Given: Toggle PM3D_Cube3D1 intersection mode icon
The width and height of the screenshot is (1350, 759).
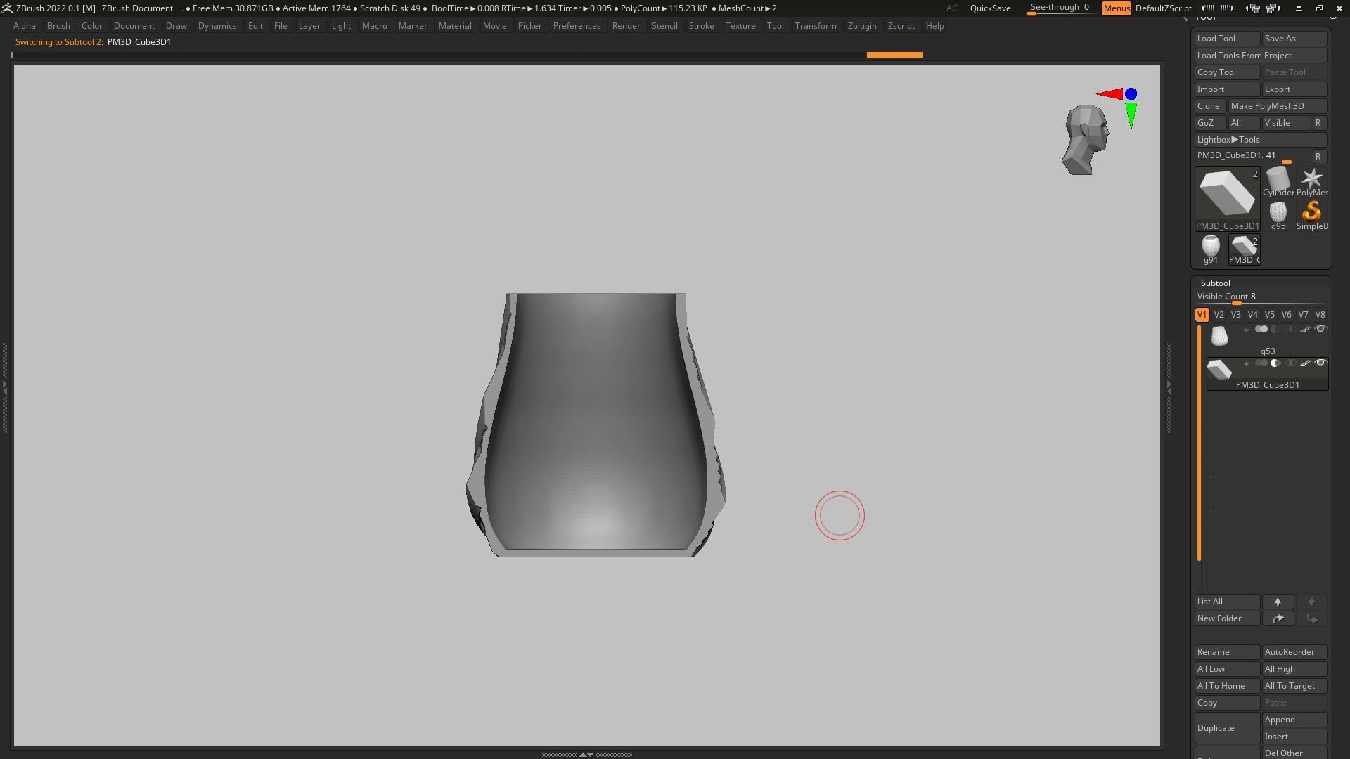Looking at the screenshot, I should click(x=1290, y=363).
